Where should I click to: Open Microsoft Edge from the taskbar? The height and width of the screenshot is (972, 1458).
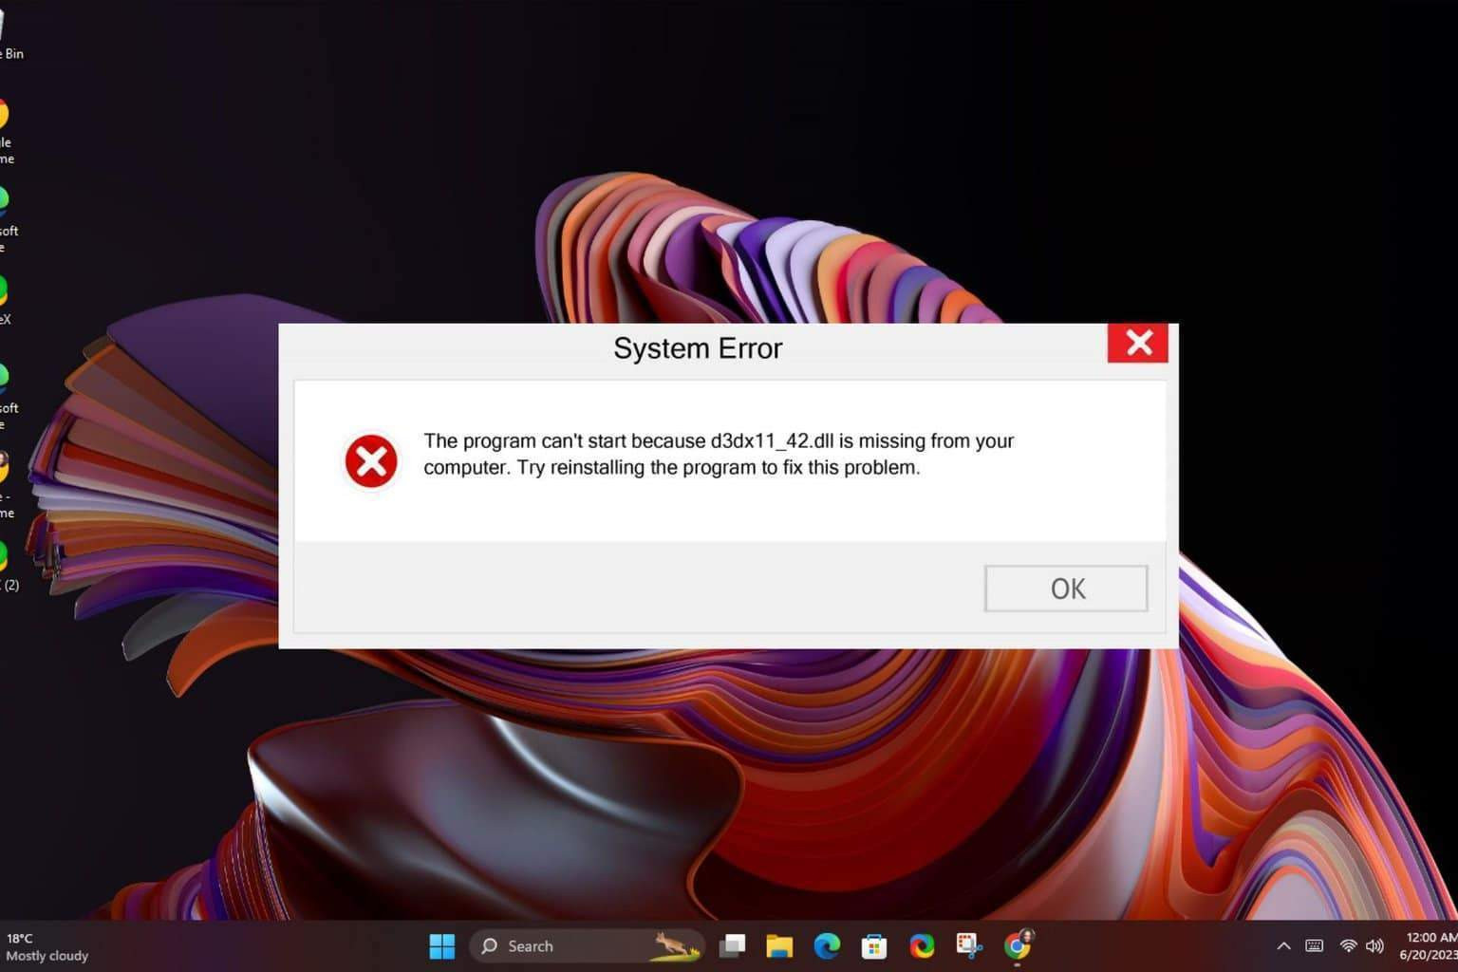(827, 945)
